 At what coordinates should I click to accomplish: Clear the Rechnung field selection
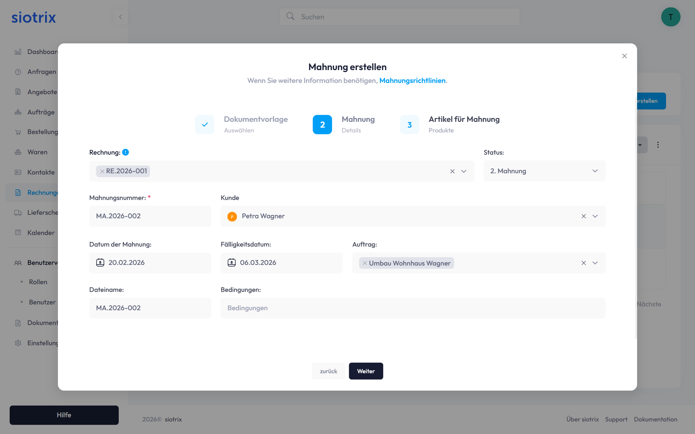tap(452, 171)
